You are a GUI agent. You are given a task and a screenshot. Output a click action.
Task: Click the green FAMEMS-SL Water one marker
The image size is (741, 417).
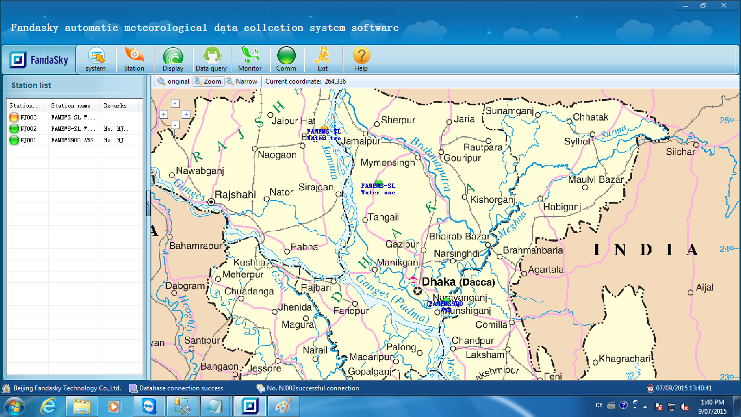379,182
